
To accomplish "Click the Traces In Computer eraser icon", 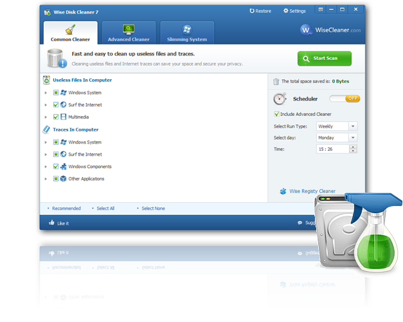I will point(46,129).
